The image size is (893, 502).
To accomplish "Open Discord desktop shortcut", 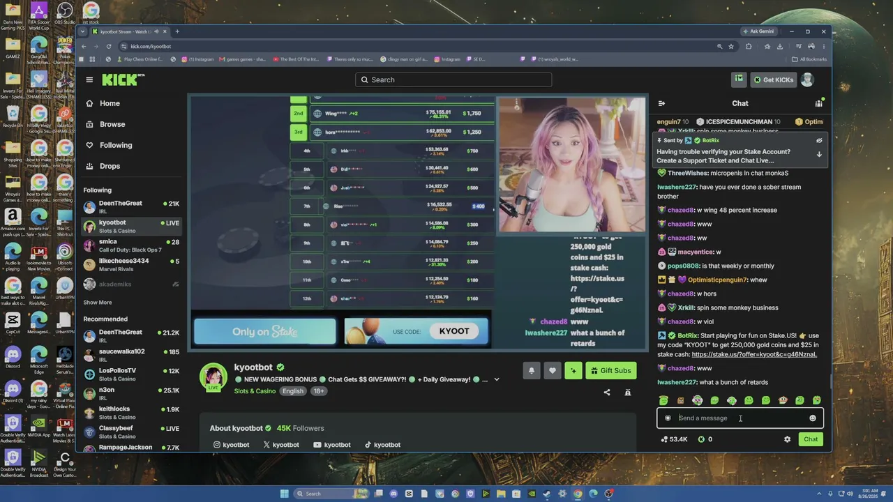I will (x=13, y=356).
